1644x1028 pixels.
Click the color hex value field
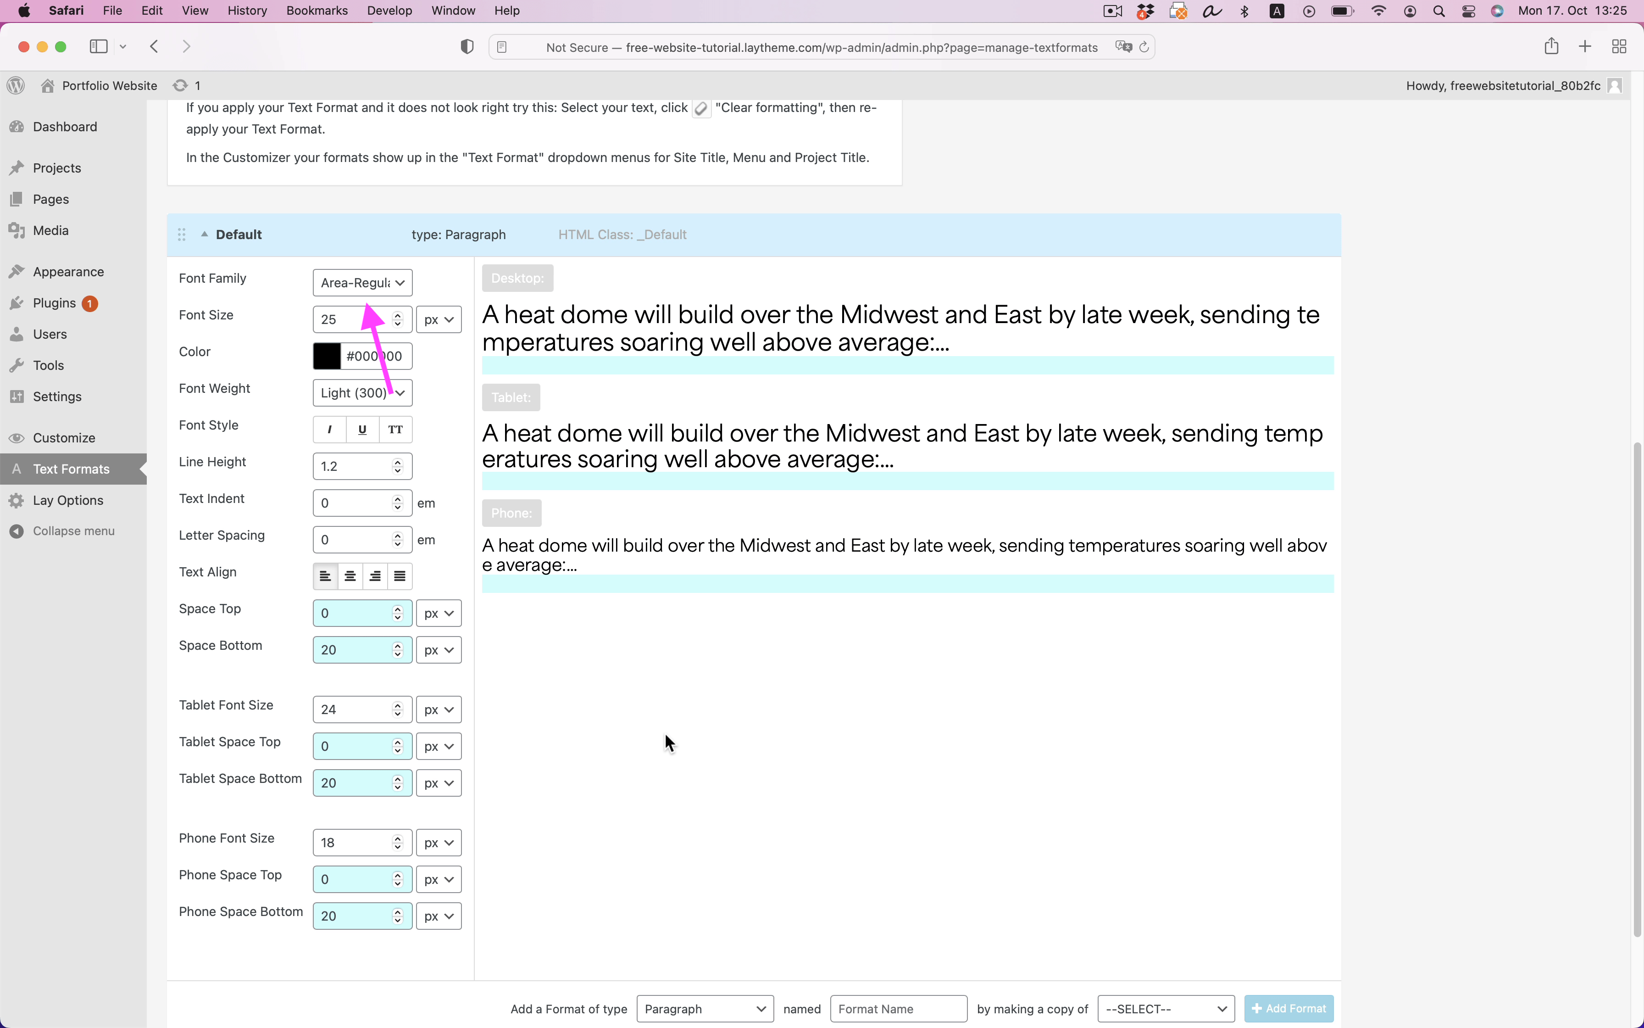pyautogui.click(x=376, y=356)
